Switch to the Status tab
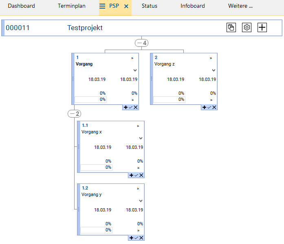The width and height of the screenshot is (284, 244). 150,6
